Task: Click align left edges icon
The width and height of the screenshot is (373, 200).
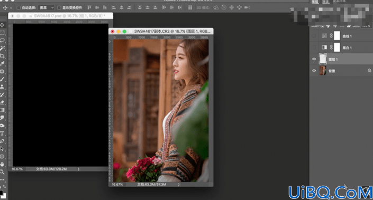Action: tap(114, 7)
